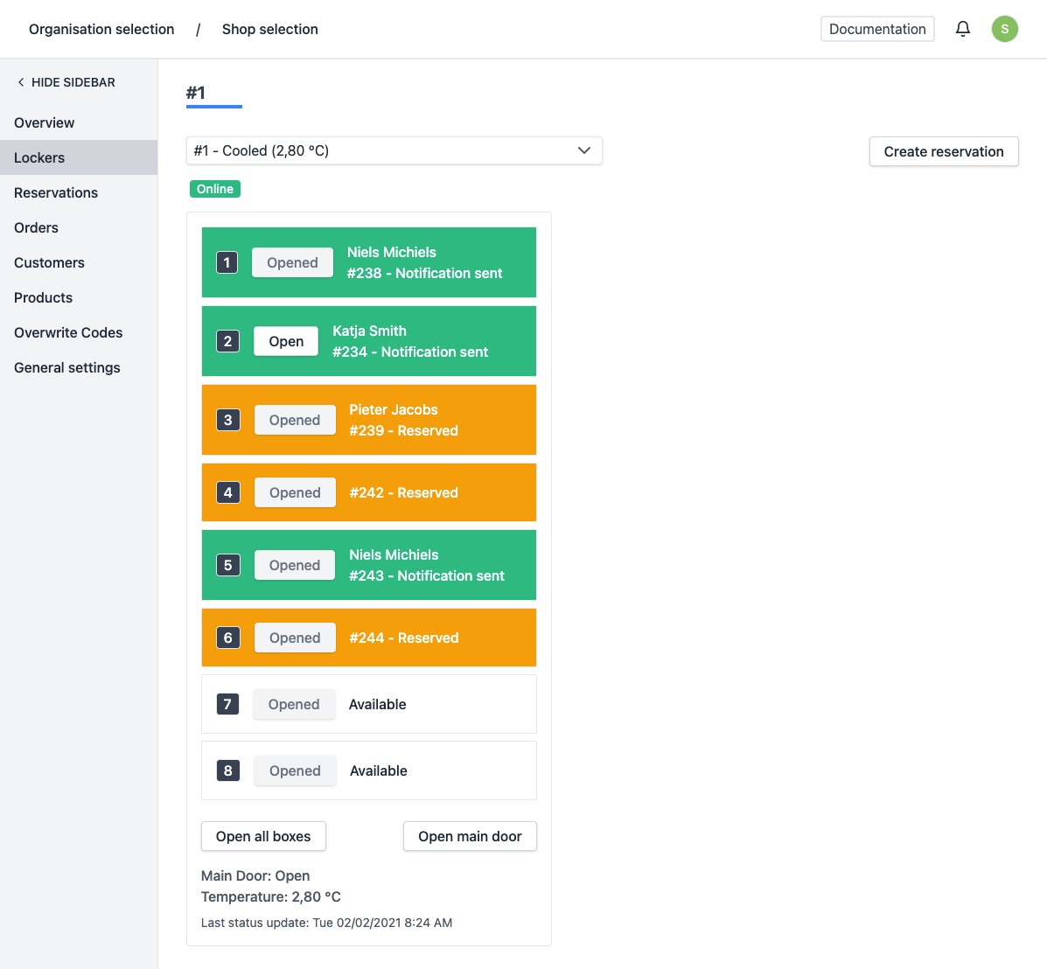This screenshot has width=1047, height=969.
Task: Click Open main door button
Action: [470, 836]
